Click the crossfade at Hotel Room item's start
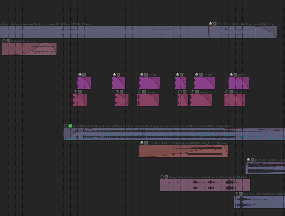Viewport: 285px width, 216px height. [209, 32]
